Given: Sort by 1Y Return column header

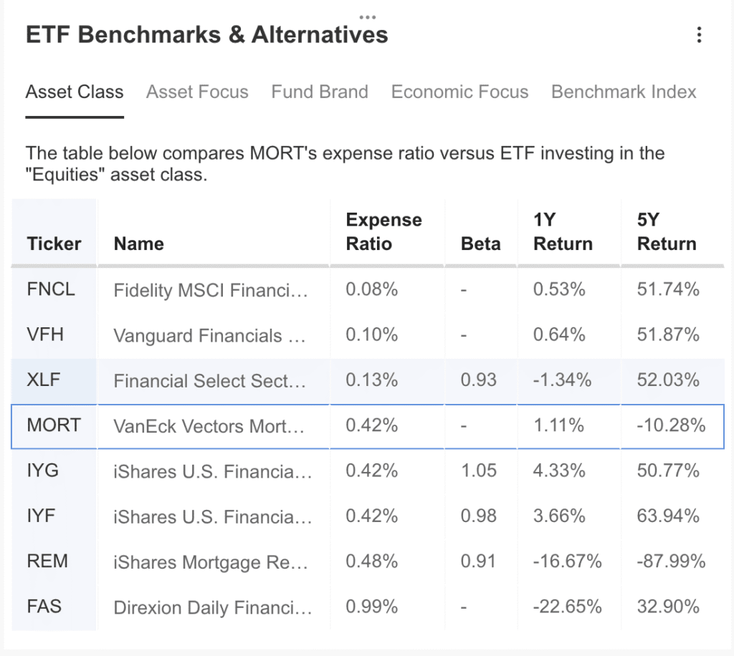Looking at the screenshot, I should click(563, 231).
